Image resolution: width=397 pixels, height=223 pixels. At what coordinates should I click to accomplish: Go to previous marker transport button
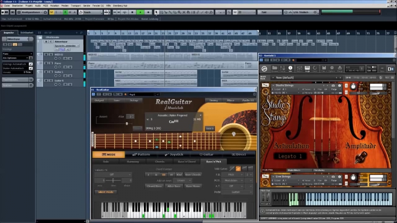115,12
